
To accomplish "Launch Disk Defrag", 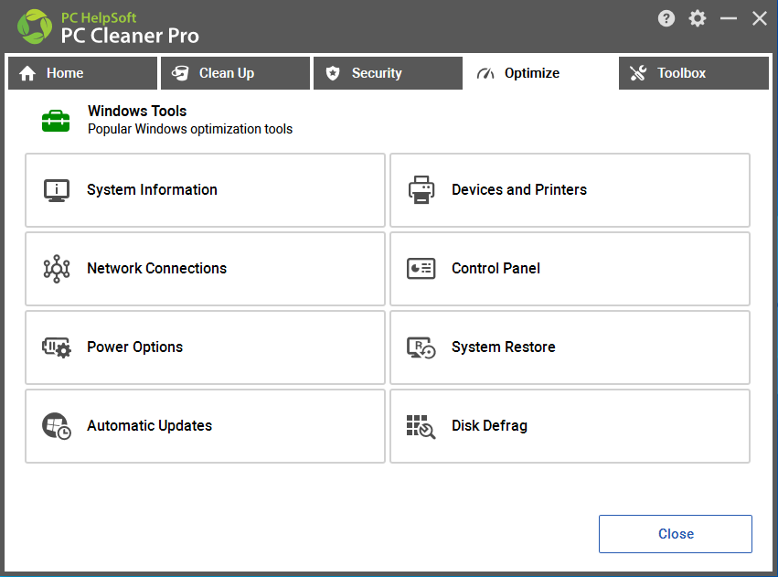I will 570,426.
